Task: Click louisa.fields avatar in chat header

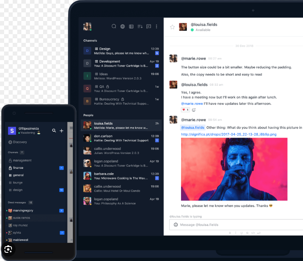Action: 183,27
